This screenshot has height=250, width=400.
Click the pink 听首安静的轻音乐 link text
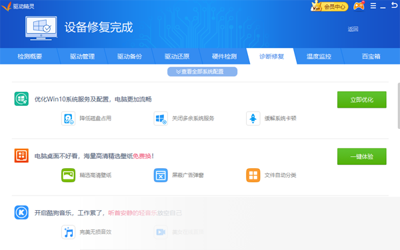pos(132,213)
